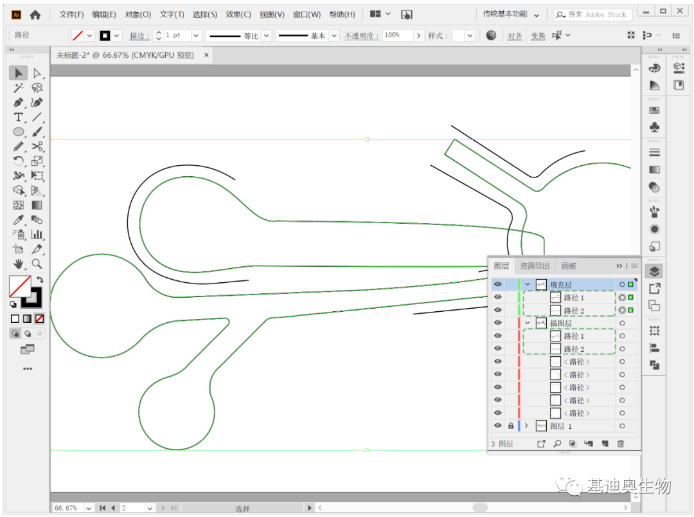Select the Eyedropper tool
This screenshot has width=694, height=517.
[18, 220]
